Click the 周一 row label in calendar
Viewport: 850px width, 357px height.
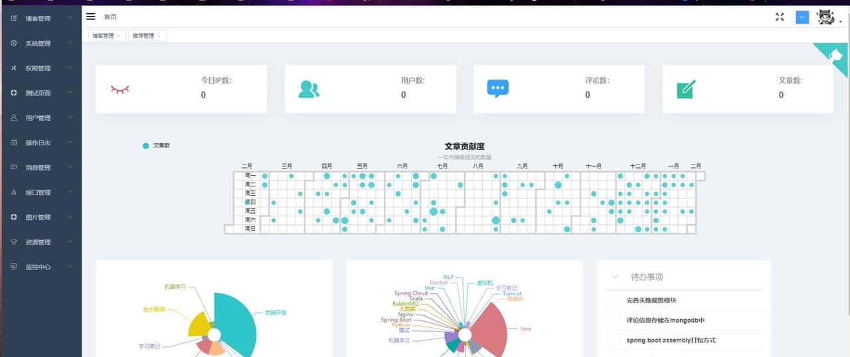[250, 176]
